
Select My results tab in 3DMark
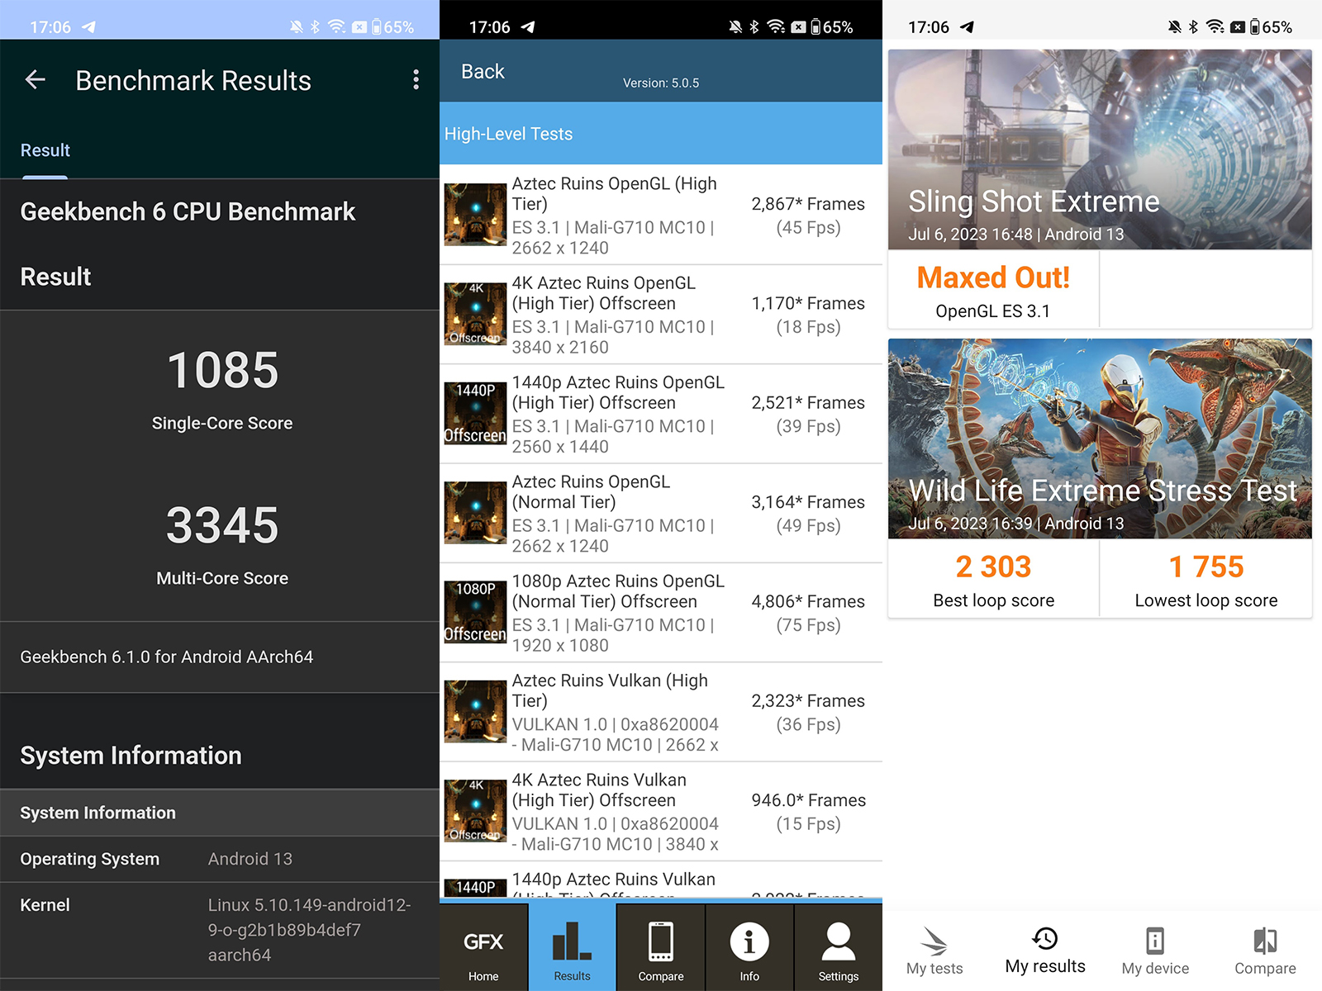pos(1045,951)
